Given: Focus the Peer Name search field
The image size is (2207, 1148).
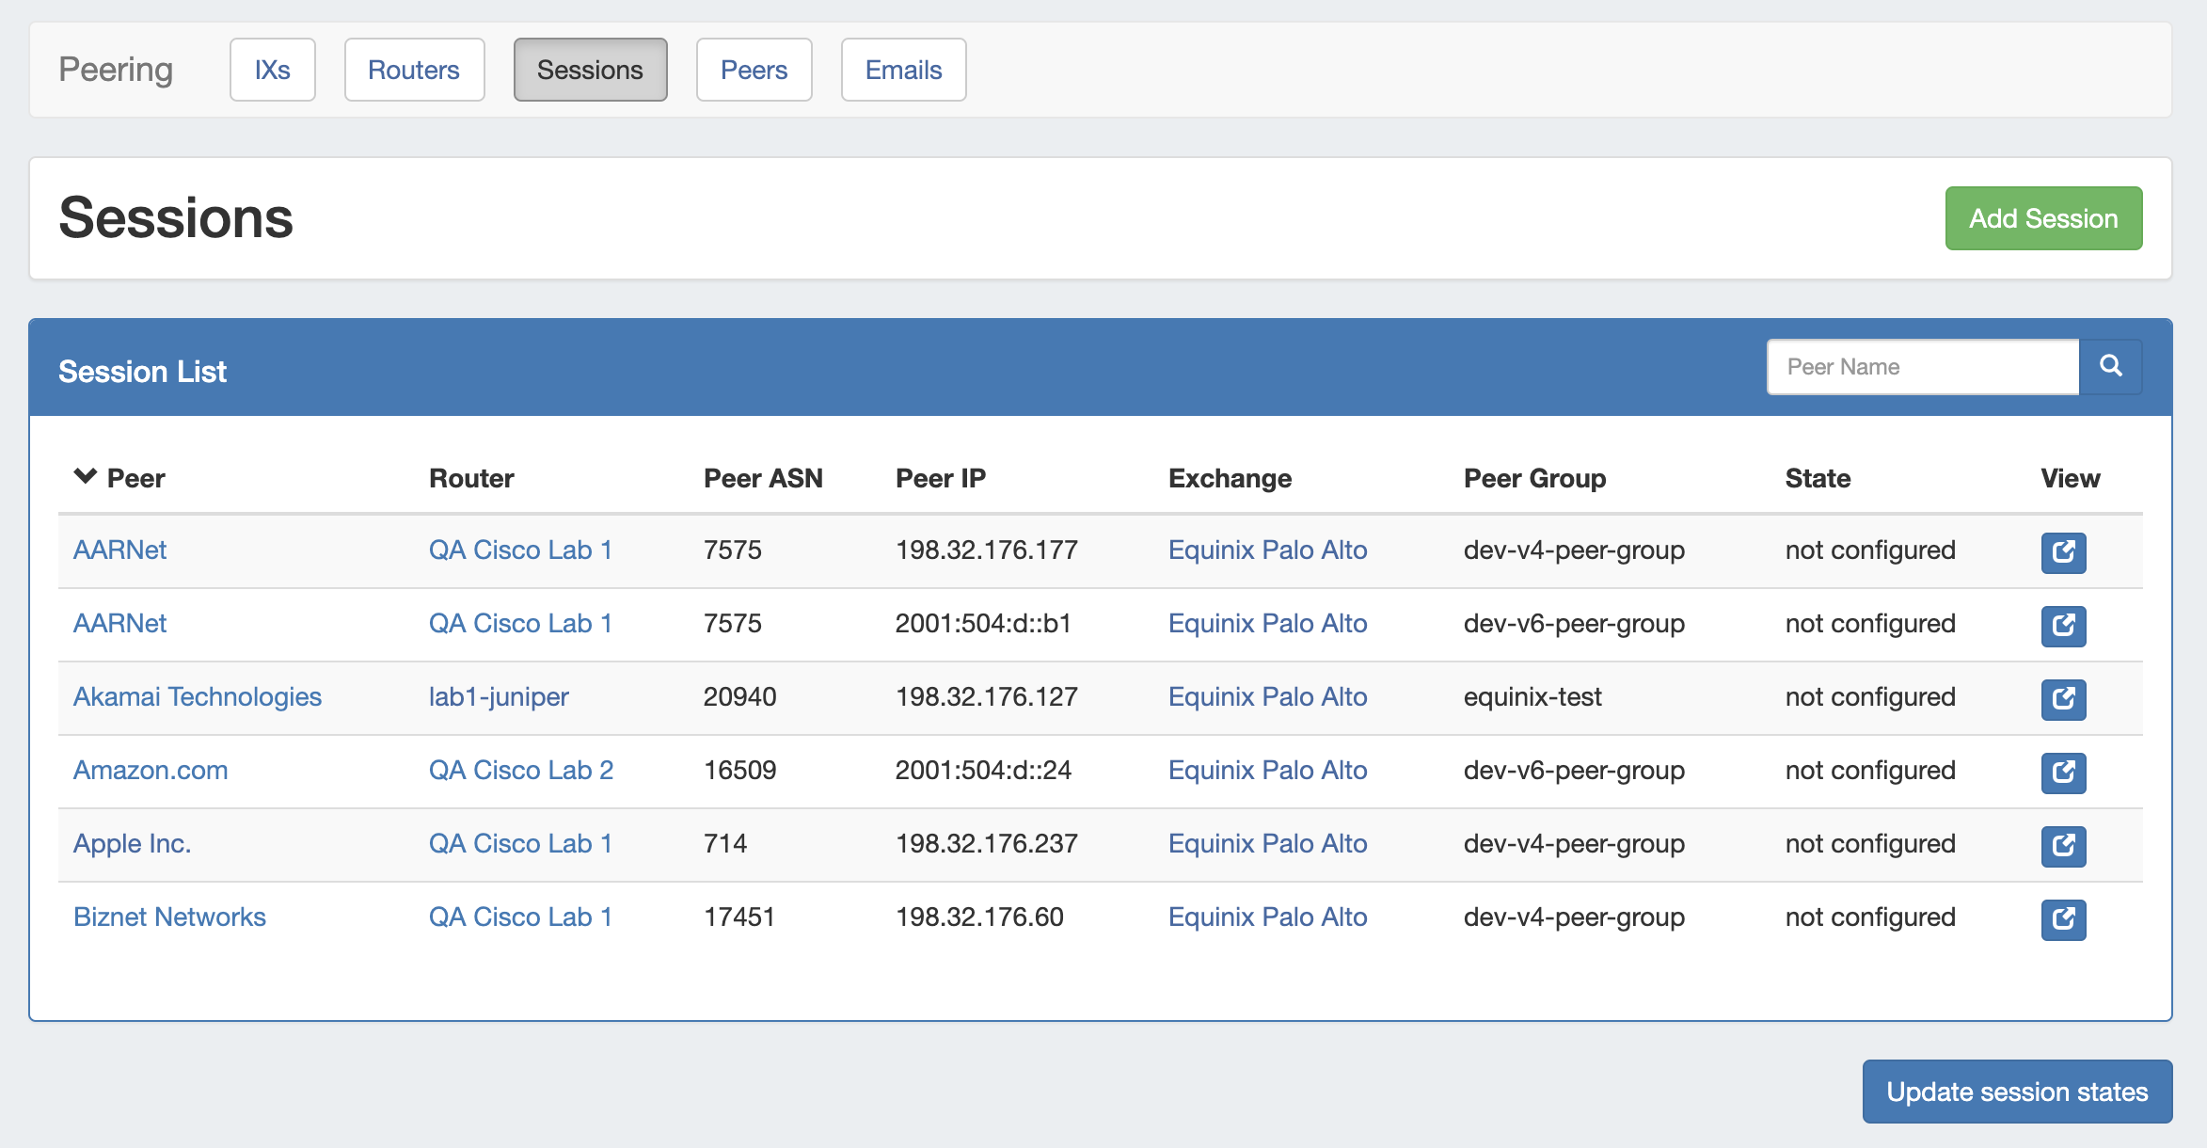Looking at the screenshot, I should pyautogui.click(x=1922, y=367).
